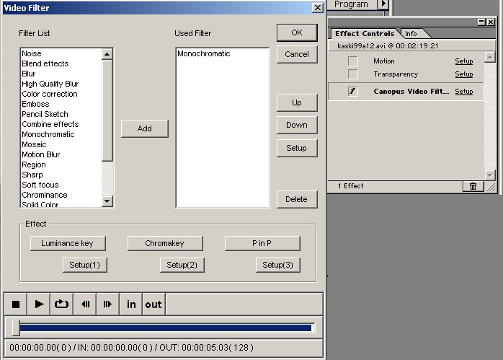Image resolution: width=503 pixels, height=360 pixels.
Task: Select the Effect Controls tab
Action: [365, 34]
